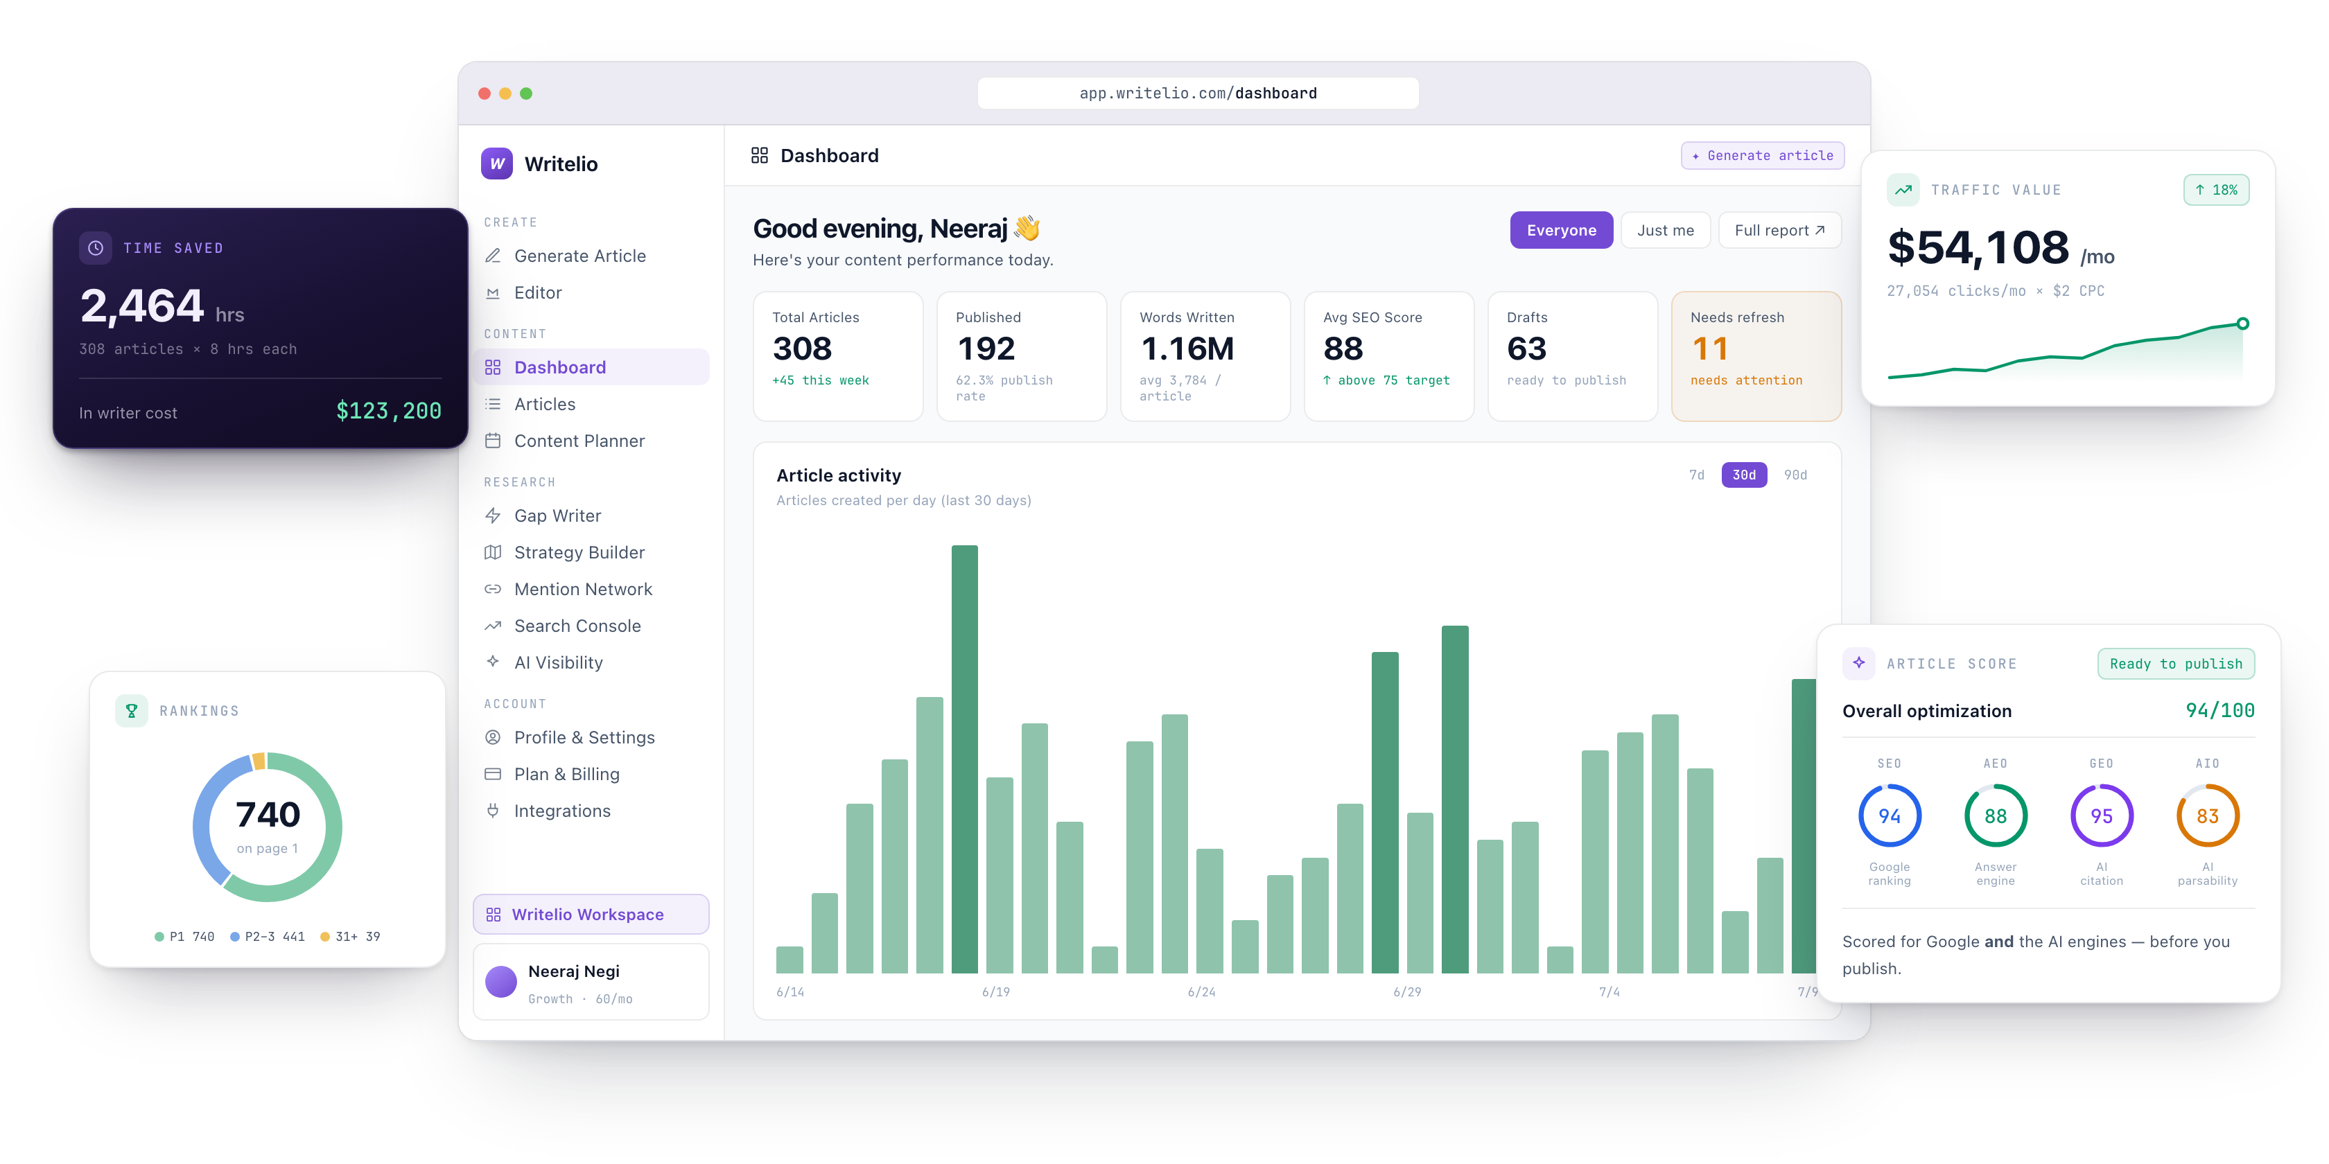Click the blue P2-3 441 legend dot
This screenshot has height=1164, width=2329.
click(x=235, y=937)
